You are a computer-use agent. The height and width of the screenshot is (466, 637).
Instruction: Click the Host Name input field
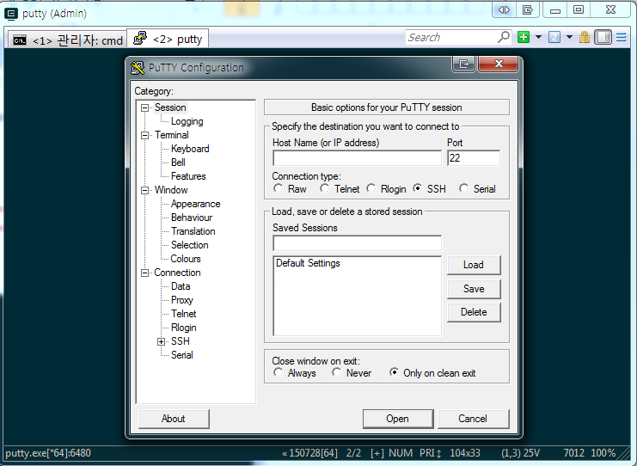357,158
